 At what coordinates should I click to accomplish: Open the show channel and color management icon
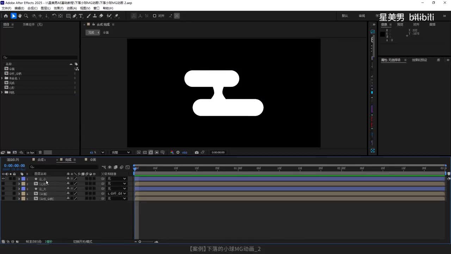click(x=172, y=152)
